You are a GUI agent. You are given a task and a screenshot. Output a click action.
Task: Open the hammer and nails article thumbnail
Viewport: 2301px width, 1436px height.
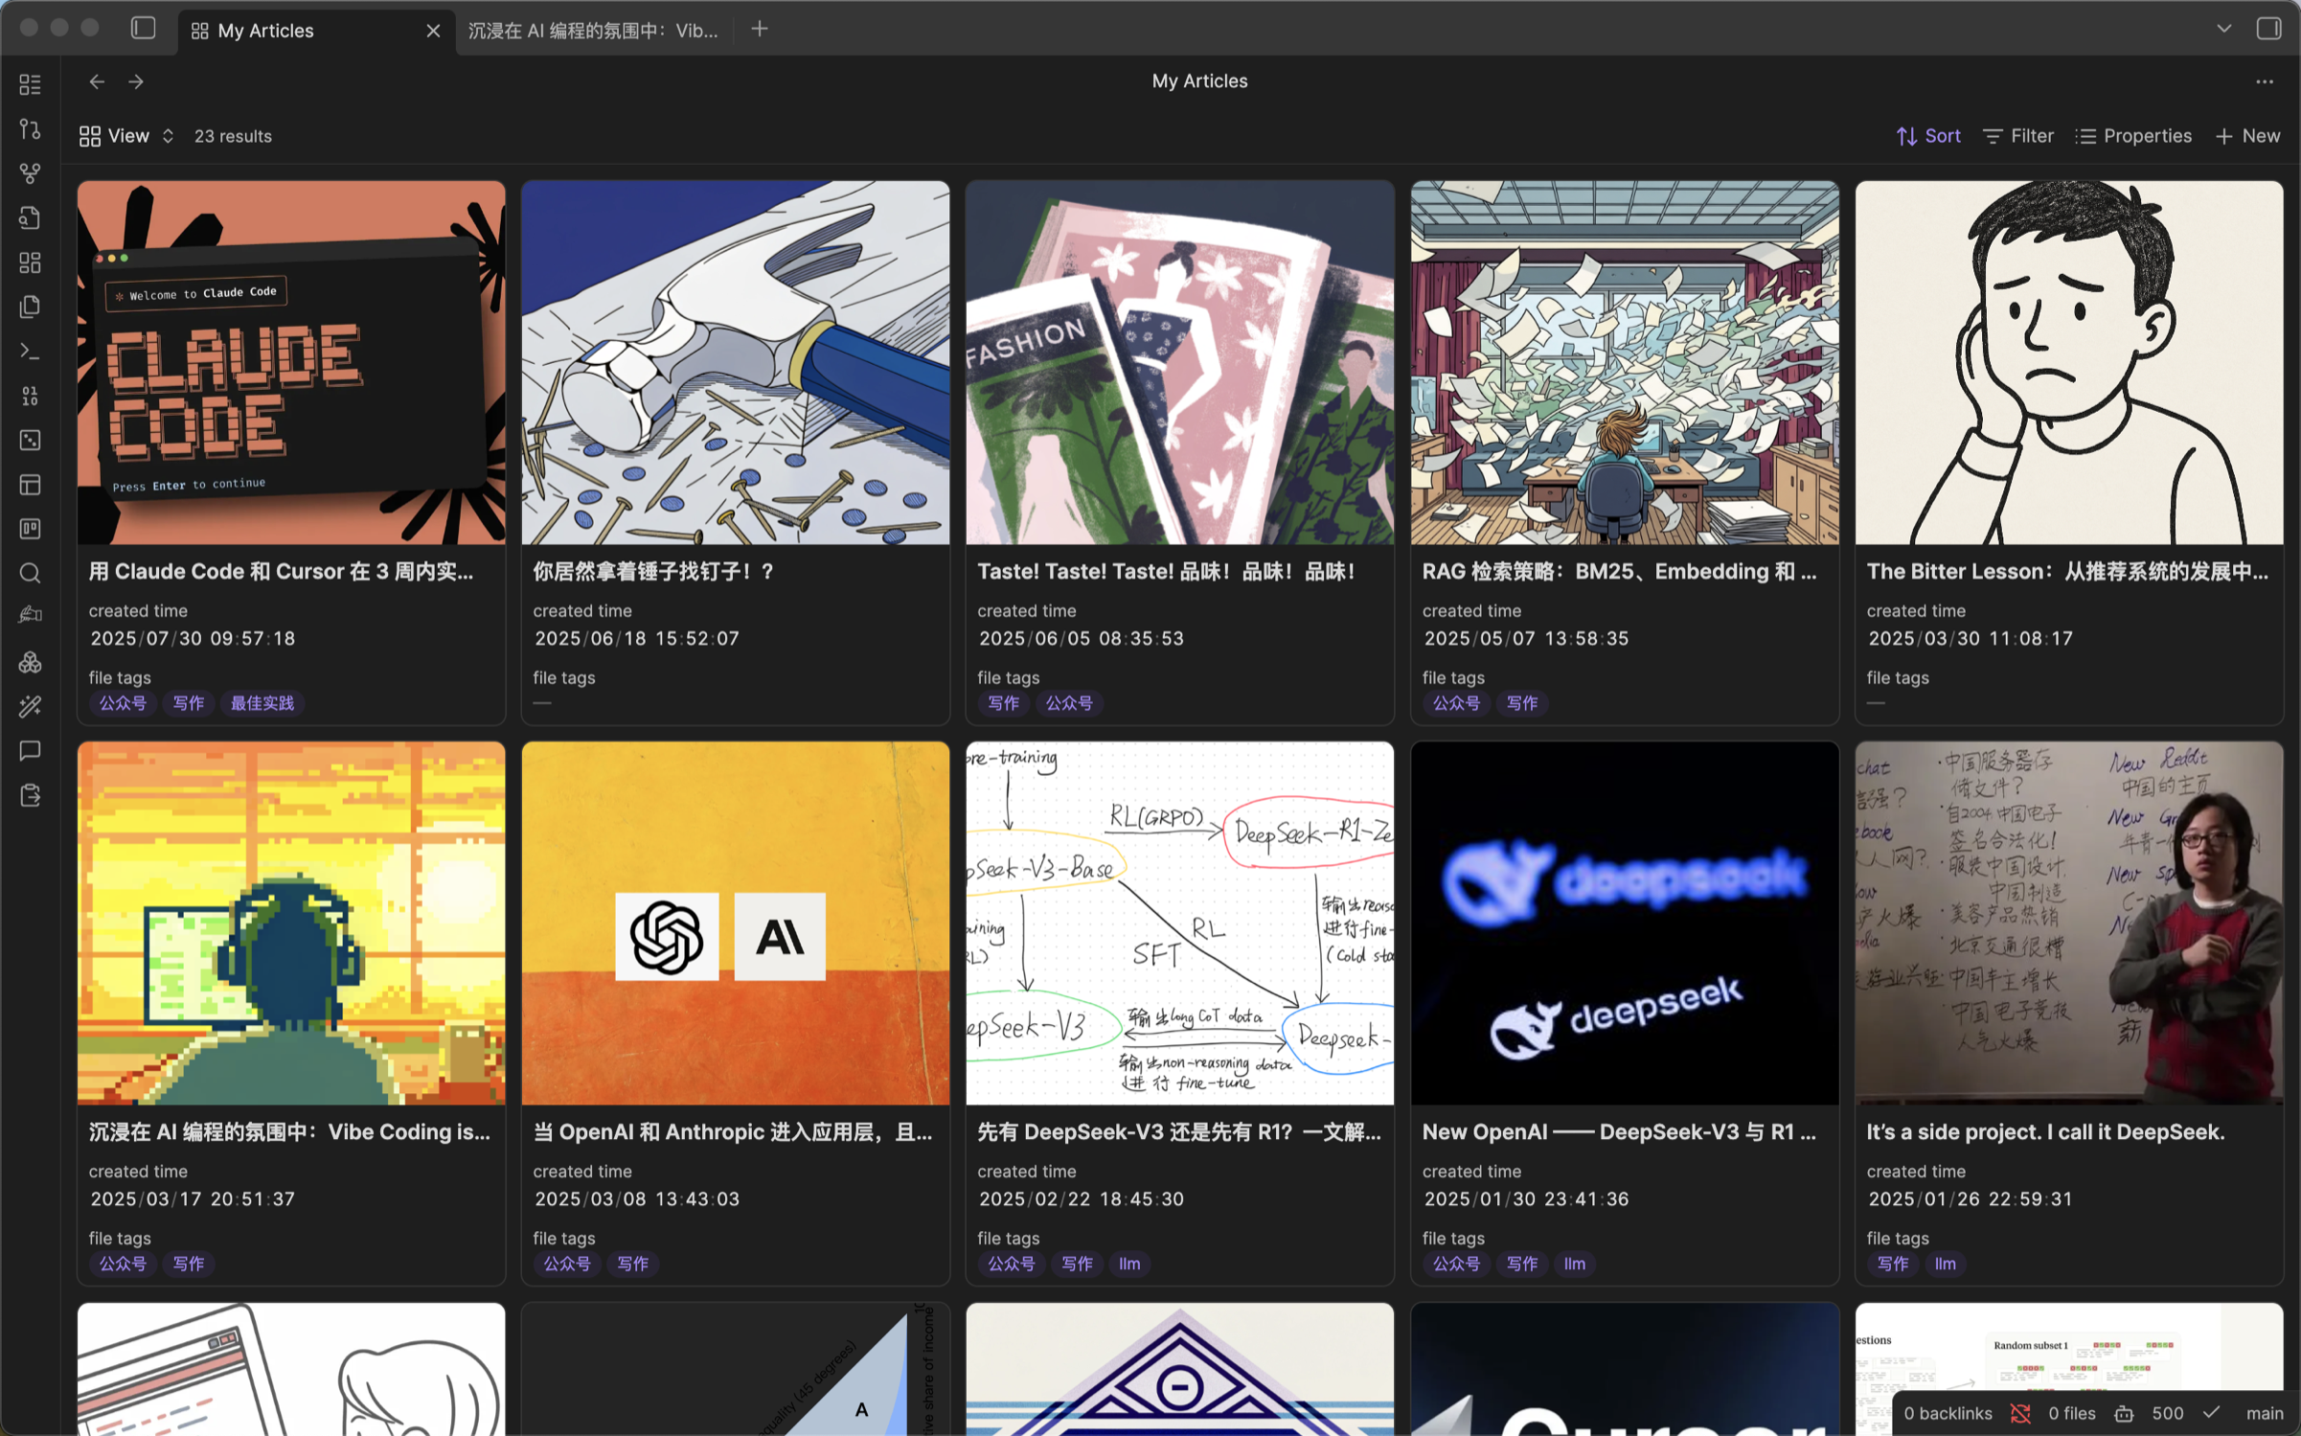[736, 362]
